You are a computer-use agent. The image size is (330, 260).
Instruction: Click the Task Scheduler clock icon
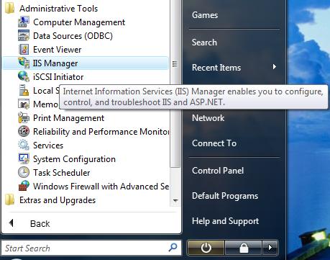(24, 172)
